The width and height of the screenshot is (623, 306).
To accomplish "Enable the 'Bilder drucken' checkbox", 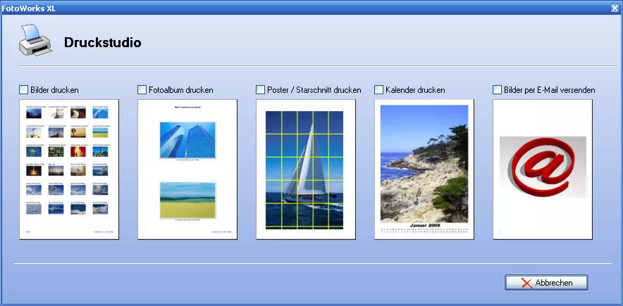I will pyautogui.click(x=24, y=90).
